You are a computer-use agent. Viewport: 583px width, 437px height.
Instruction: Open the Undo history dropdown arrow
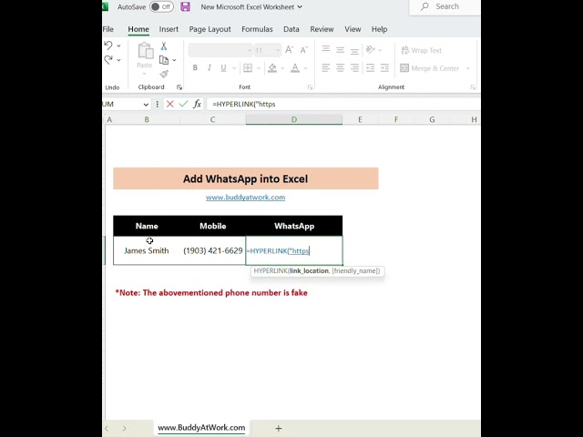coord(118,46)
